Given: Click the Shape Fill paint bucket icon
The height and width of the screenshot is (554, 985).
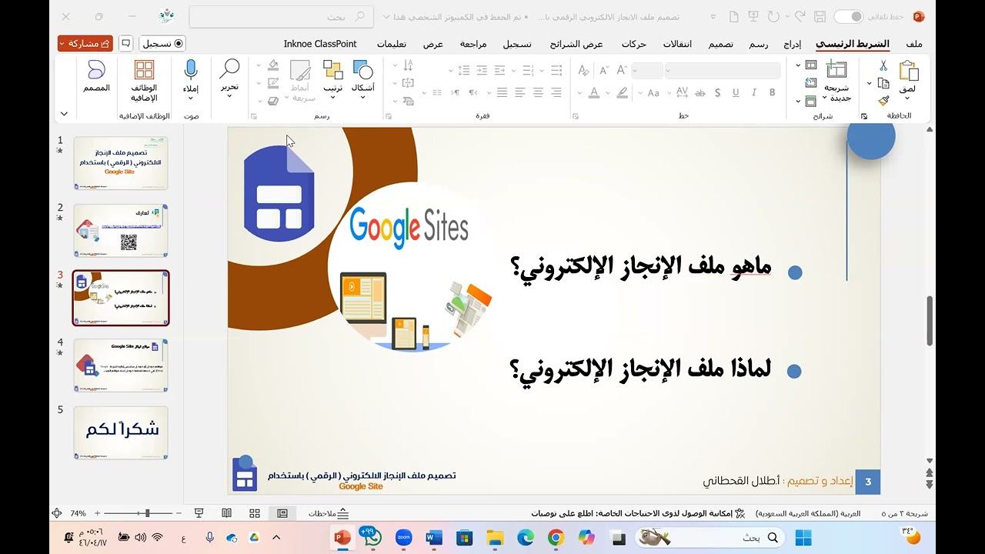Looking at the screenshot, I should (273, 65).
